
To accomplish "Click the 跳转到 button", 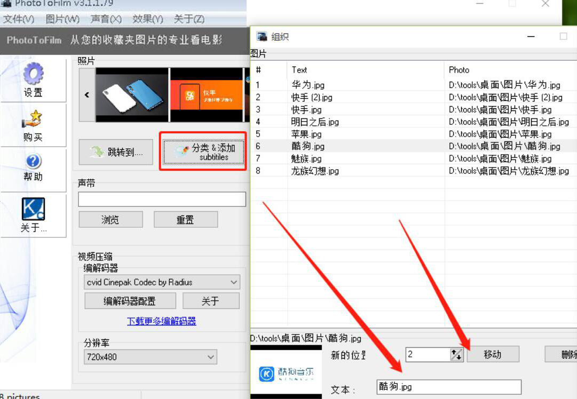I will point(116,152).
